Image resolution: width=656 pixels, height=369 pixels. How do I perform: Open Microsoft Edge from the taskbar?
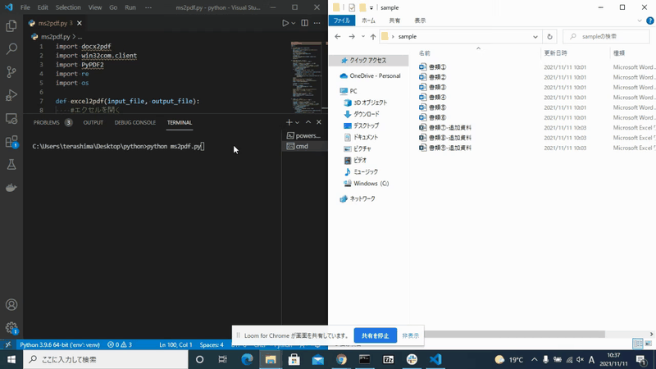click(x=247, y=359)
